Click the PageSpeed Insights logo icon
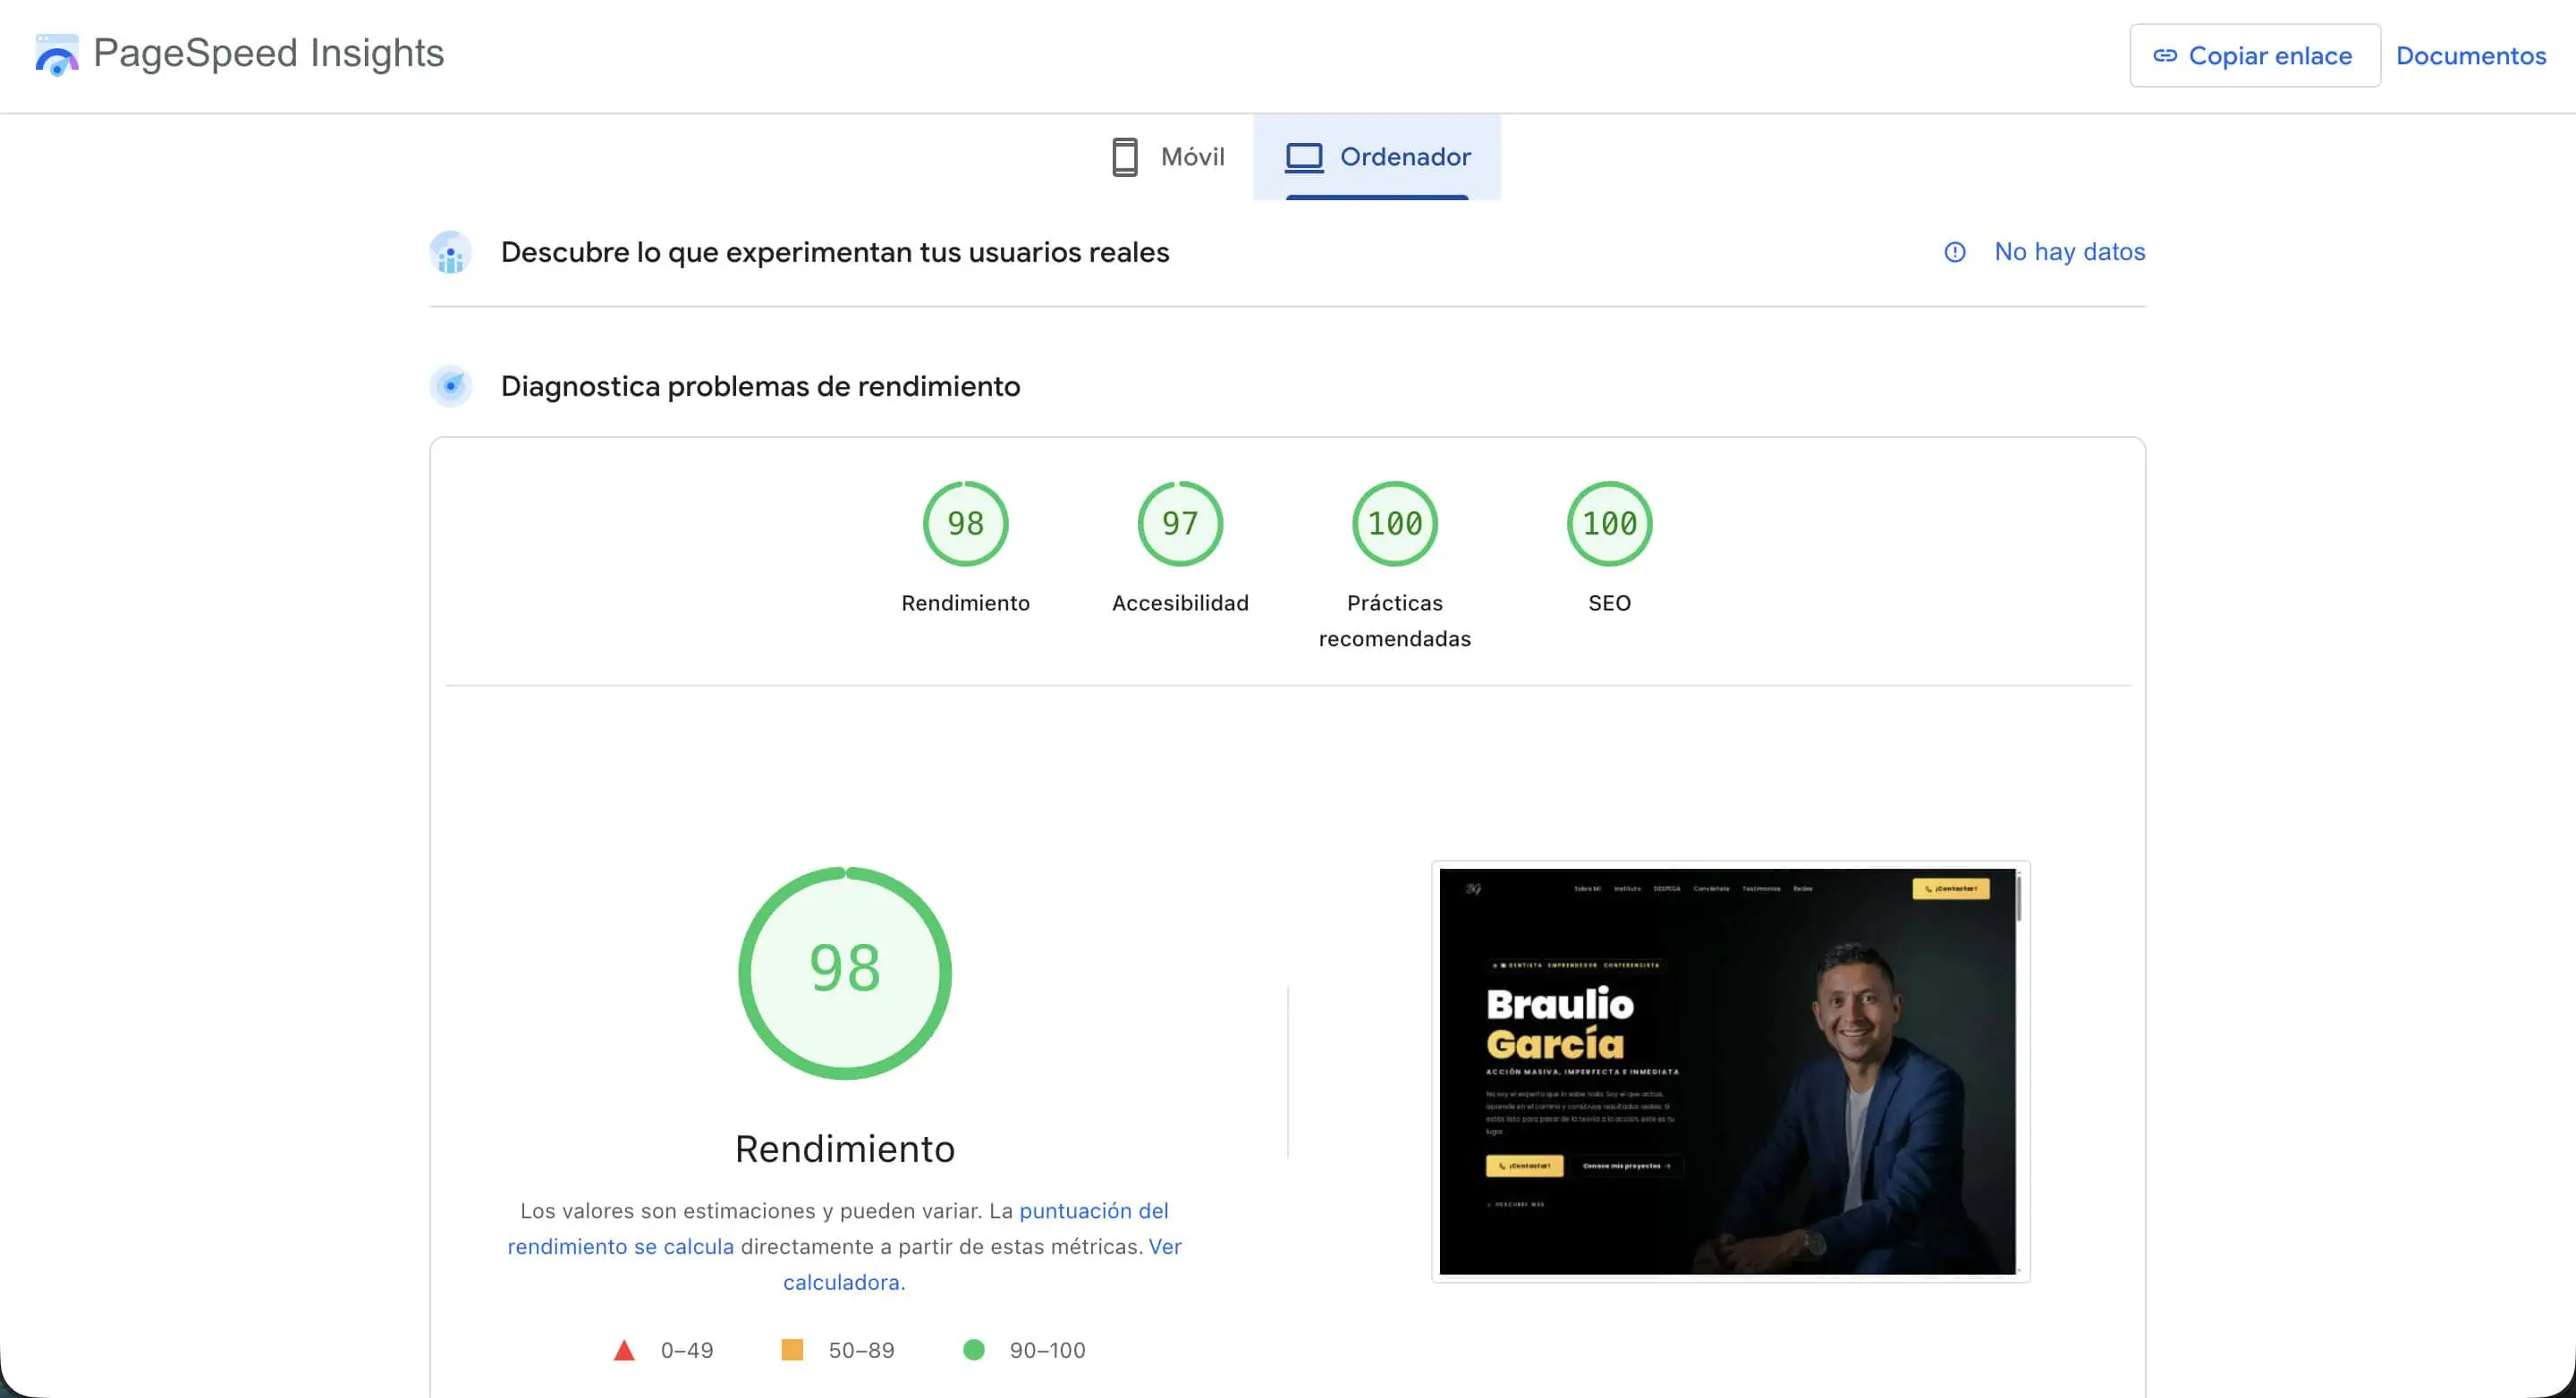Viewport: 2576px width, 1398px height. 57,55
